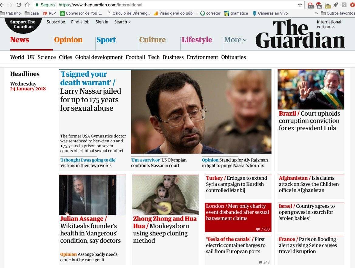Open the Zhong Zhong and Hua Hua story
The width and height of the screenshot is (355, 268).
pyautogui.click(x=165, y=229)
